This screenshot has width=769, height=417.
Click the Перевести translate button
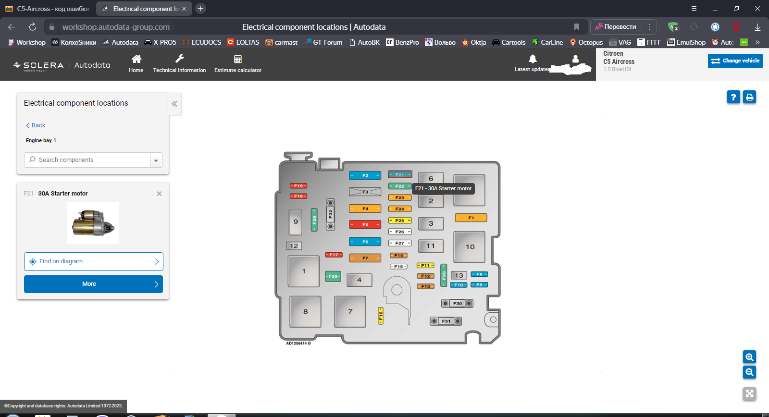pyautogui.click(x=616, y=27)
